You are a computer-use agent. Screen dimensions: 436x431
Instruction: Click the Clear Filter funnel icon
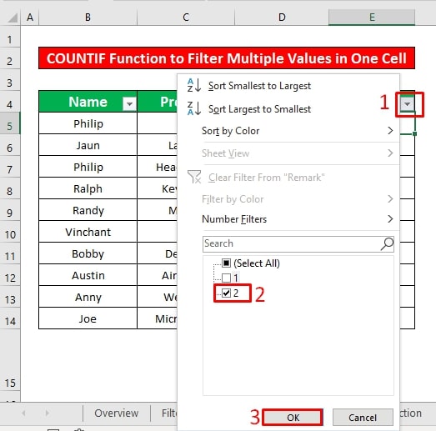point(194,177)
